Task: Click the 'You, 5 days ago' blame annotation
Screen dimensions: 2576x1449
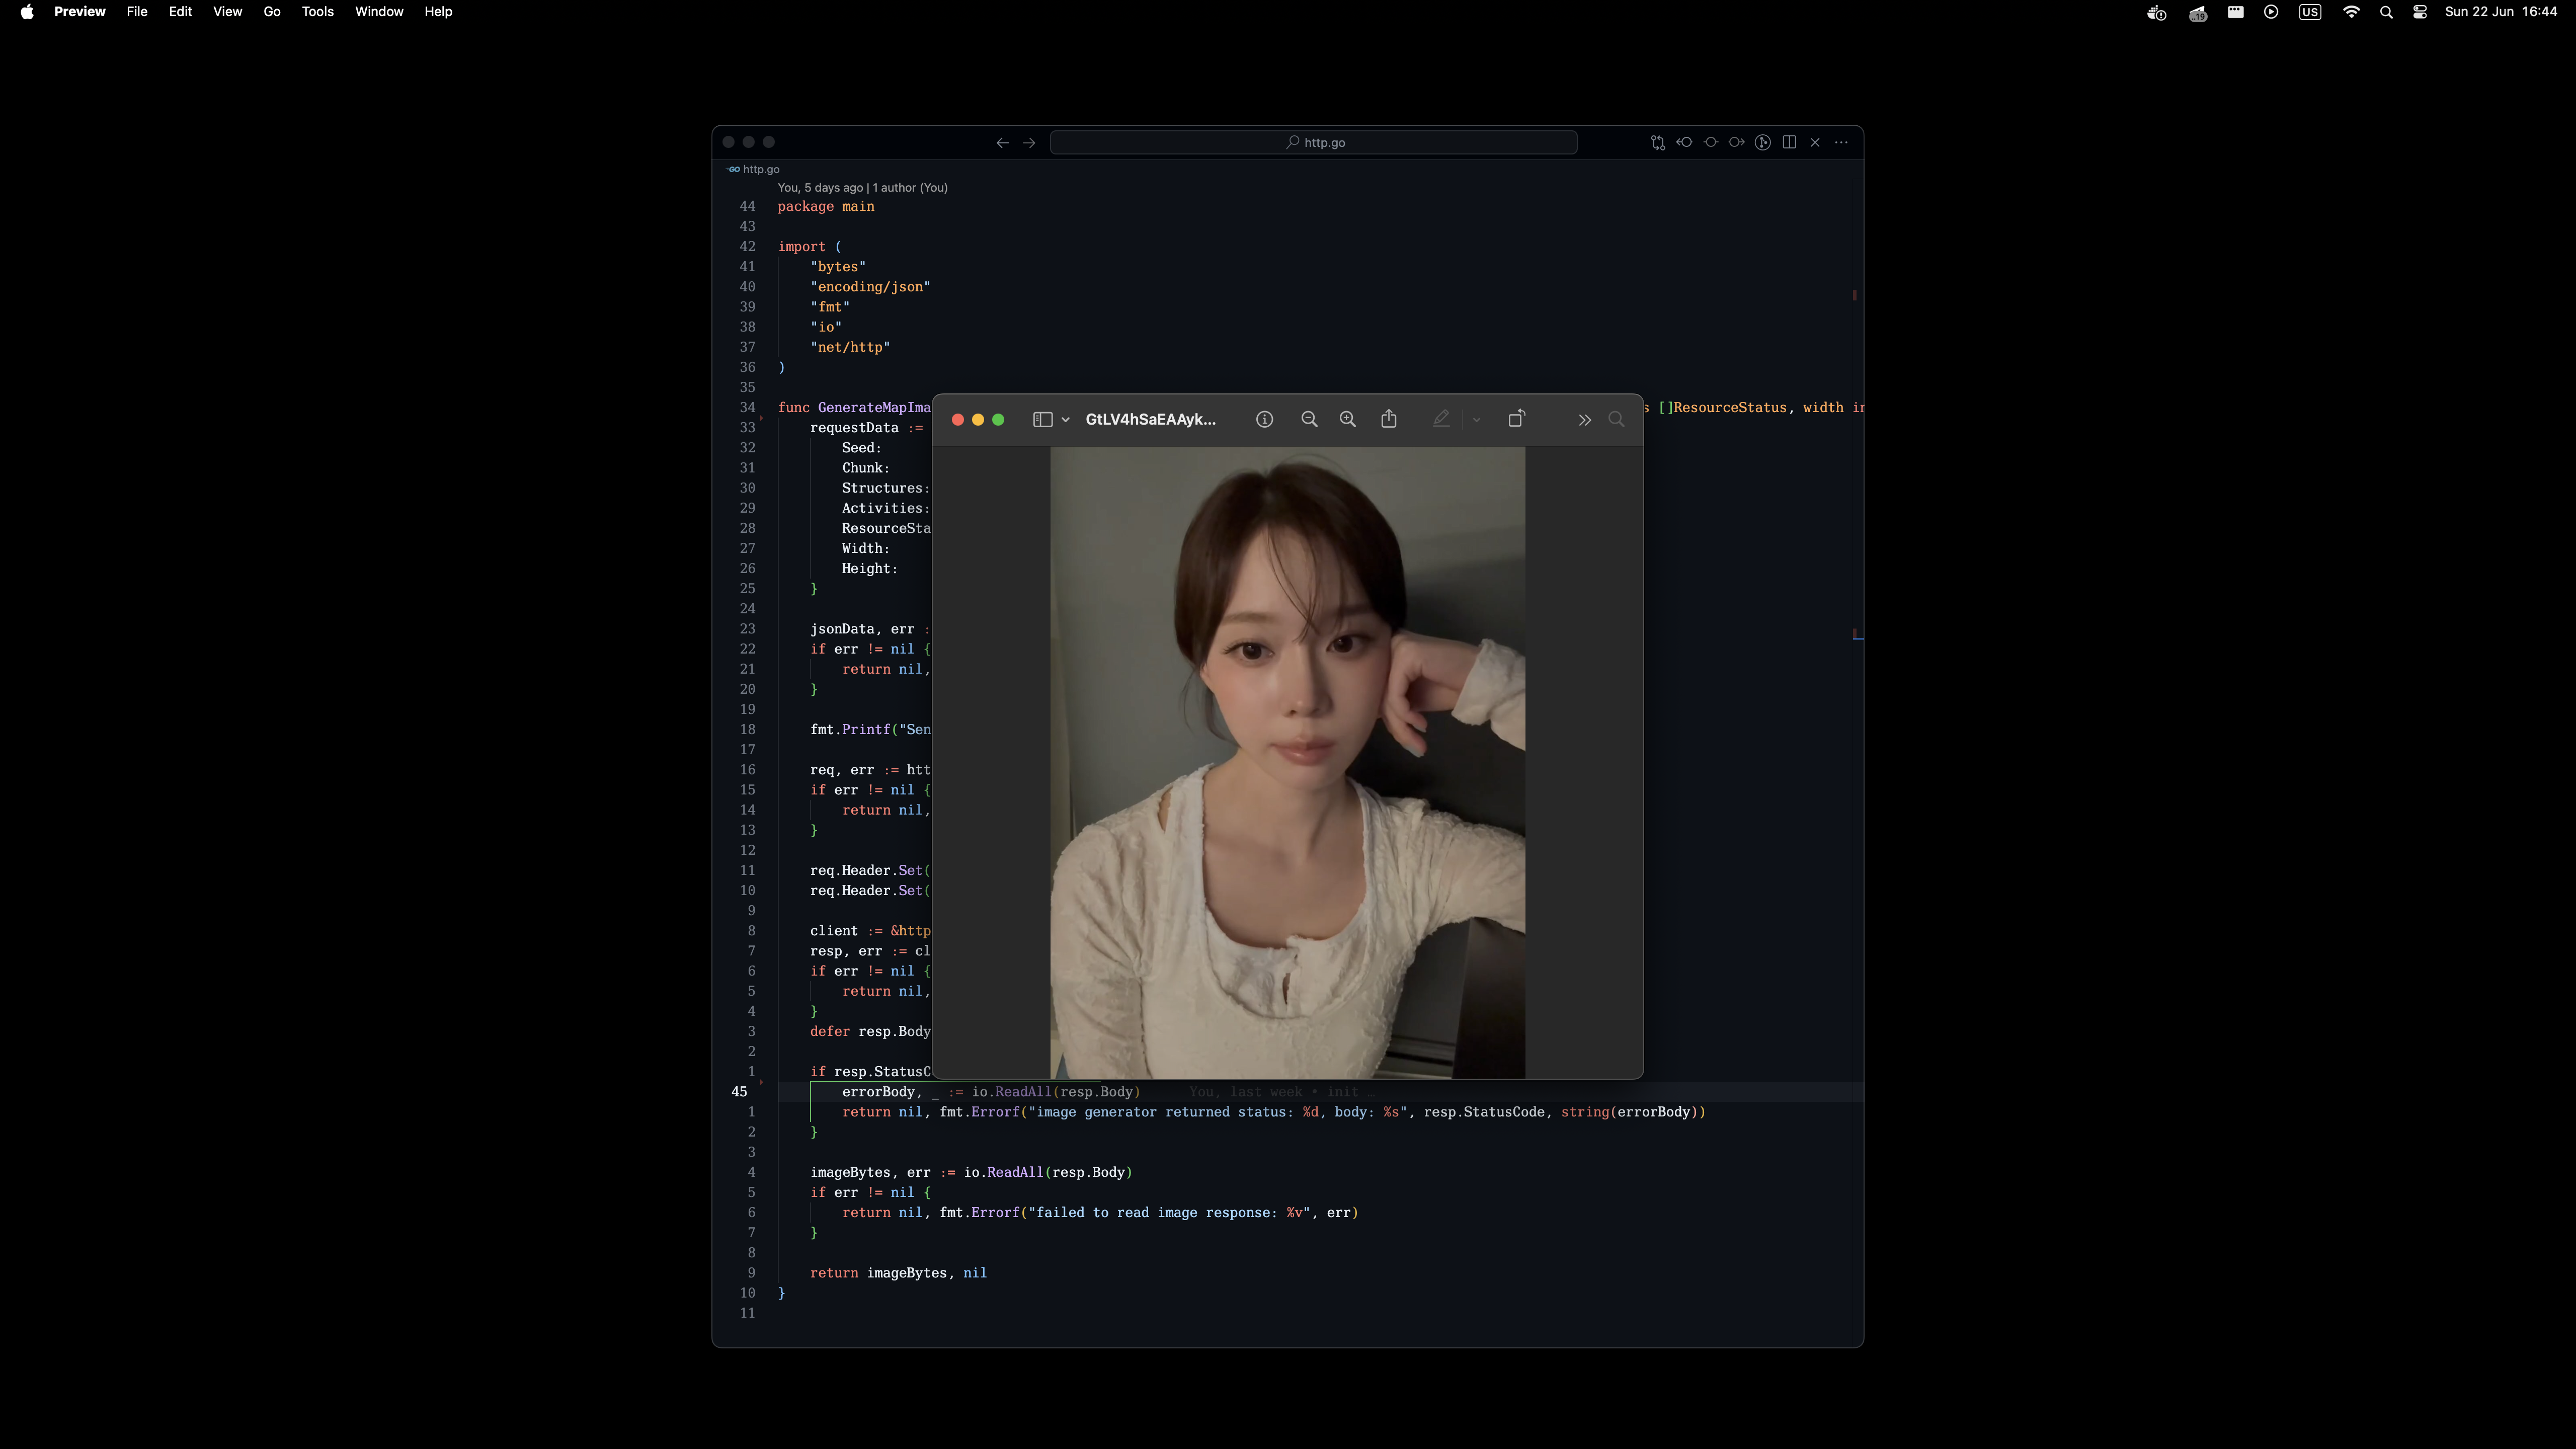Action: (x=863, y=188)
